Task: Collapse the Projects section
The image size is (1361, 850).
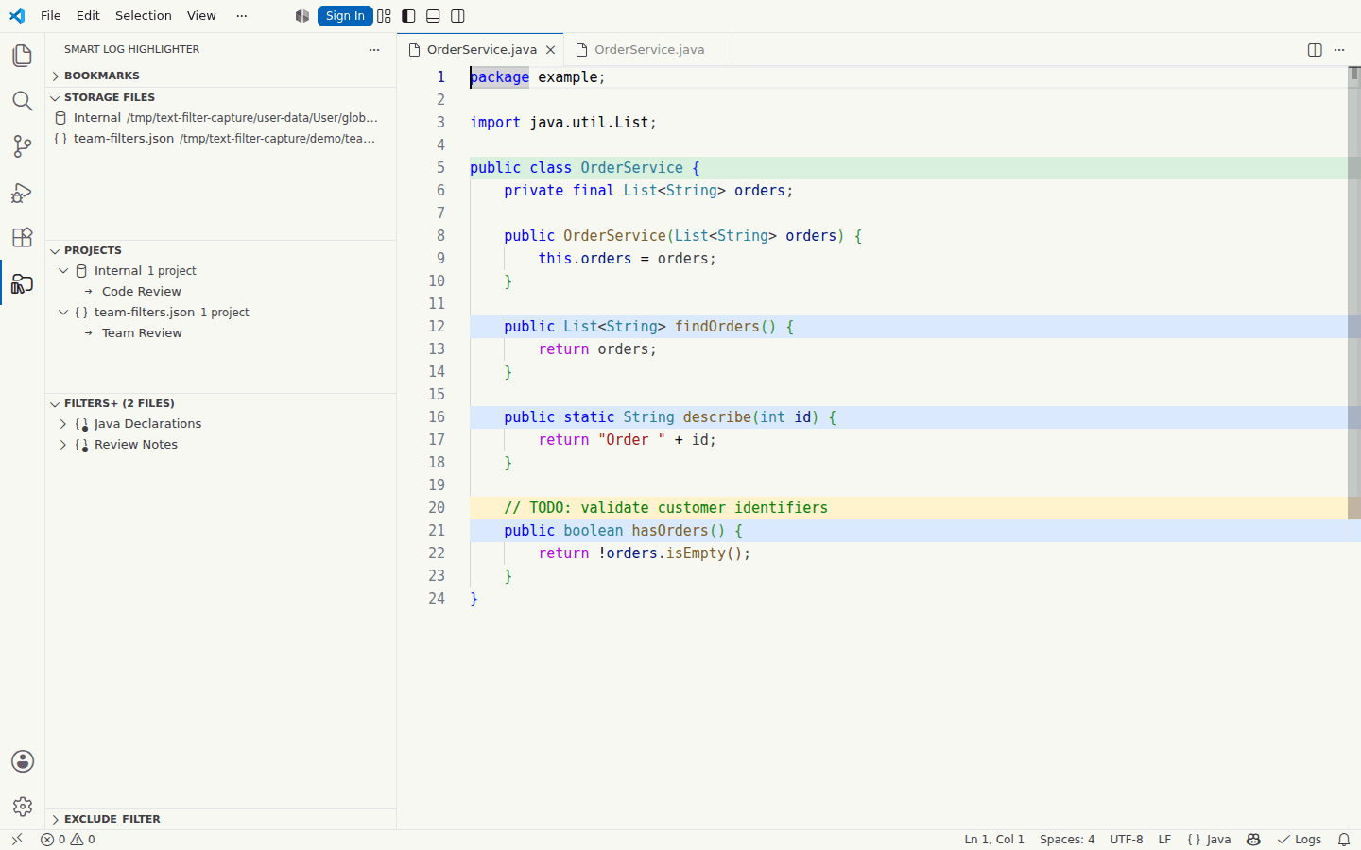Action: click(220, 250)
